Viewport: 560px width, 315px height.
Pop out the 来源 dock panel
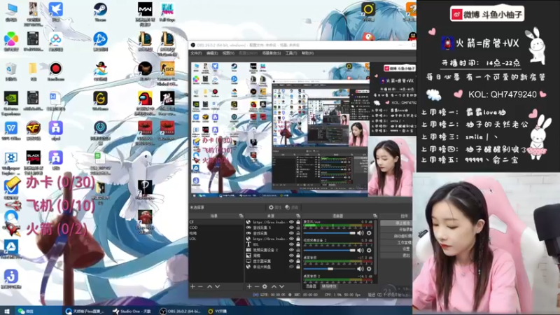(x=298, y=216)
